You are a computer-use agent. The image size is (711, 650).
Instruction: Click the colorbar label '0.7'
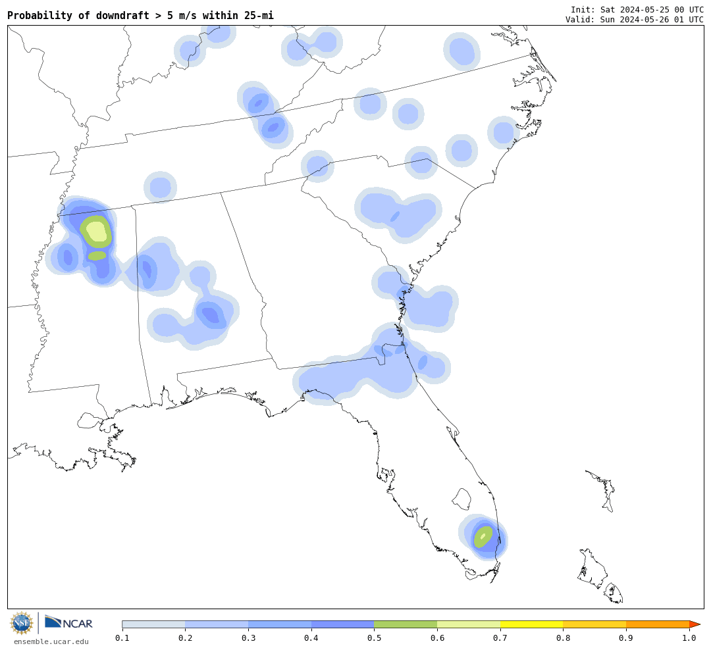[500, 638]
